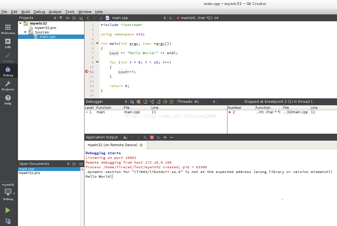337x226 pixels.
Task: Toggle the breakpoint on line 11
Action: point(87,72)
